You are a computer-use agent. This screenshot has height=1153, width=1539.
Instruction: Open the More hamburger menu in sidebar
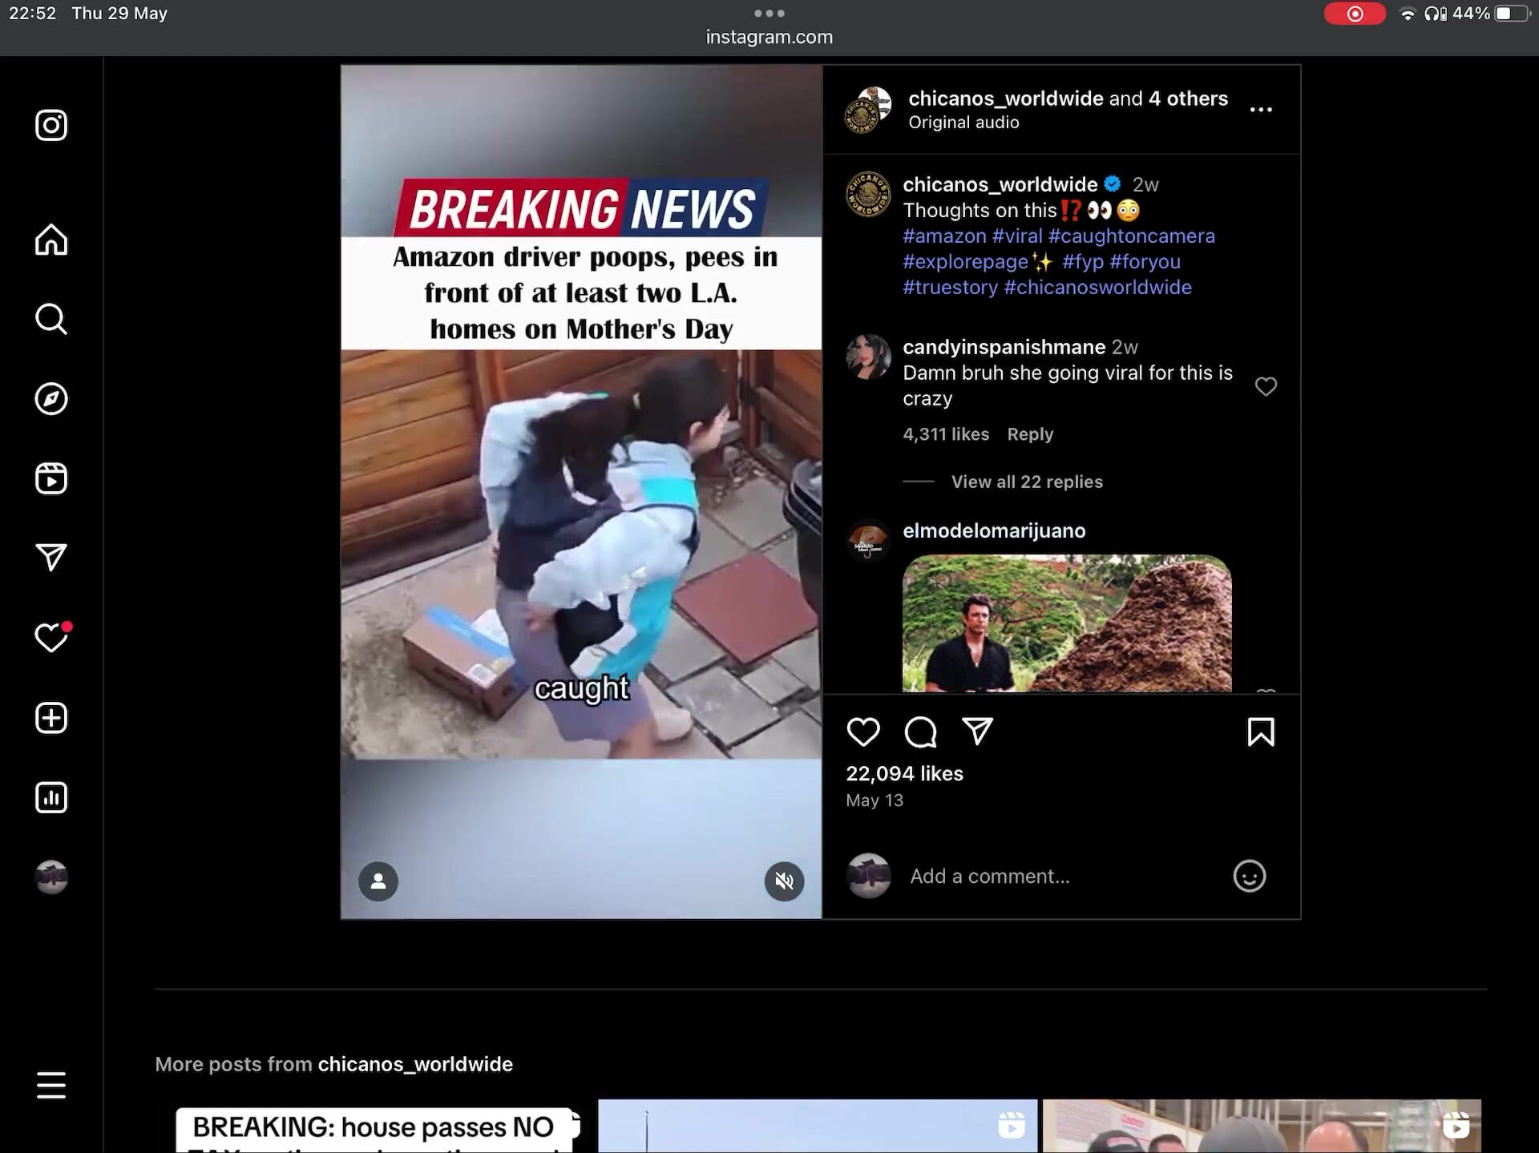point(51,1085)
